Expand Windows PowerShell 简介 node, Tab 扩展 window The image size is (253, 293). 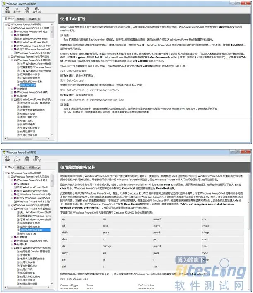[x=12, y=31]
